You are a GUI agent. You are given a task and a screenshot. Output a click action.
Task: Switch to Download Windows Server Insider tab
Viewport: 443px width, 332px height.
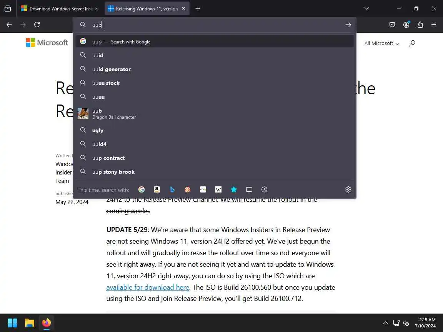point(60,9)
